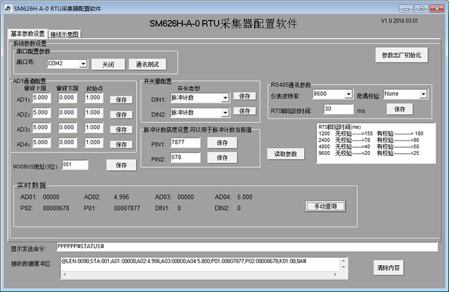The height and width of the screenshot is (292, 449).
Task: Switch to the 接线示意图 tab
Action: (65, 34)
